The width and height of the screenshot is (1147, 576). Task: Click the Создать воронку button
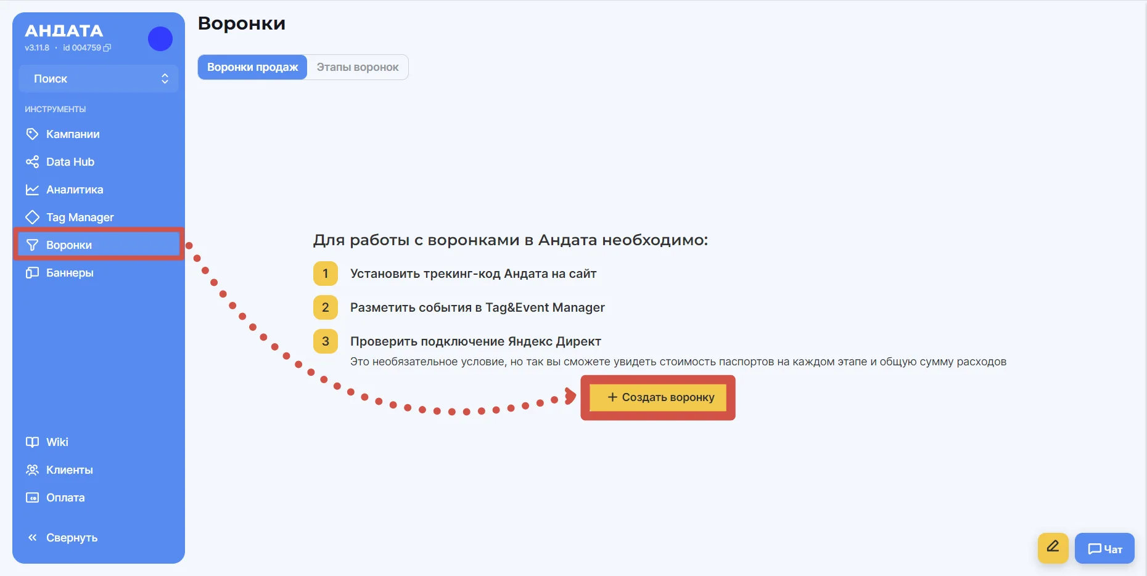pos(658,397)
